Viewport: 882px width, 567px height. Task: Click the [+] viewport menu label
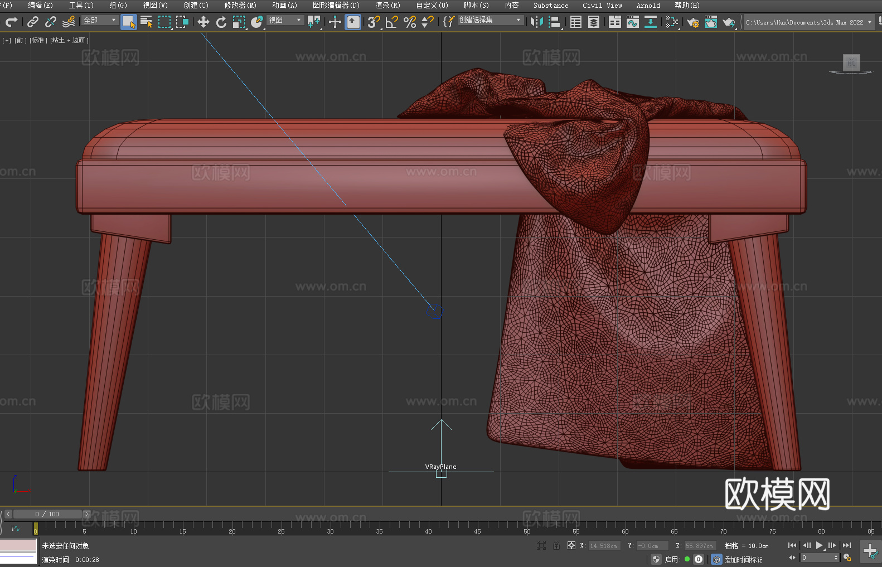tap(7, 40)
